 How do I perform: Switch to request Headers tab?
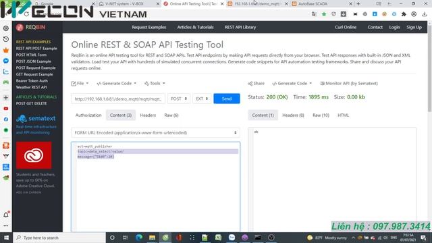tap(148, 115)
